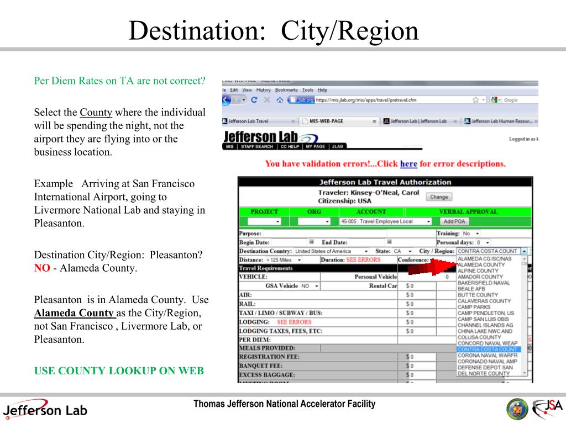
Task: Click the JLAB navigation link
Action: (338, 146)
